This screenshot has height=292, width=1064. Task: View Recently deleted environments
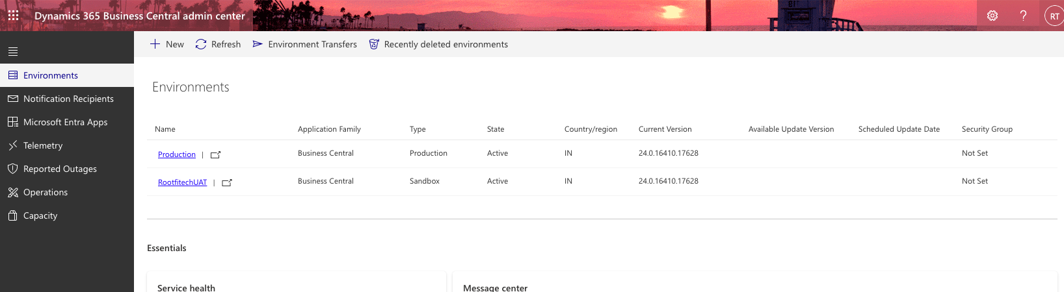tap(438, 44)
